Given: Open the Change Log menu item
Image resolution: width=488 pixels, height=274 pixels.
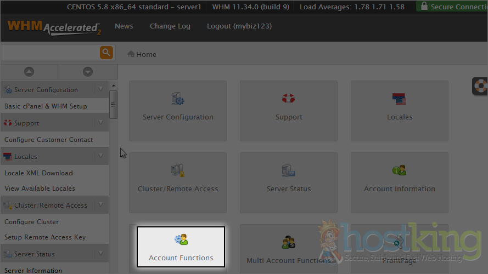Looking at the screenshot, I should 170,26.
